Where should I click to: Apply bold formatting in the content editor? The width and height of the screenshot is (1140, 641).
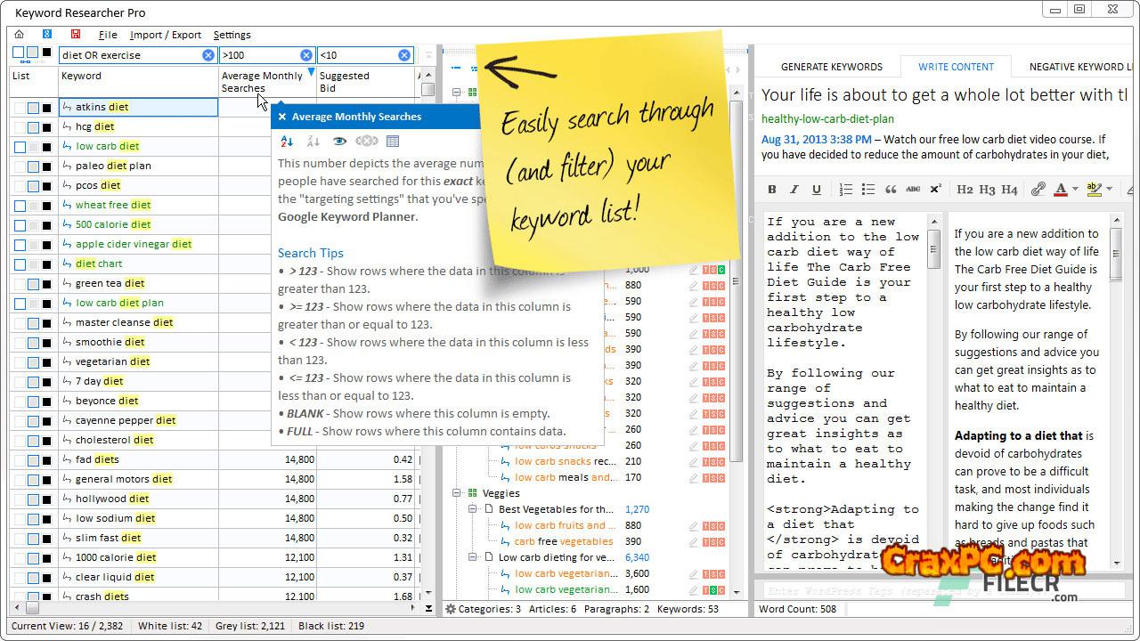[772, 190]
